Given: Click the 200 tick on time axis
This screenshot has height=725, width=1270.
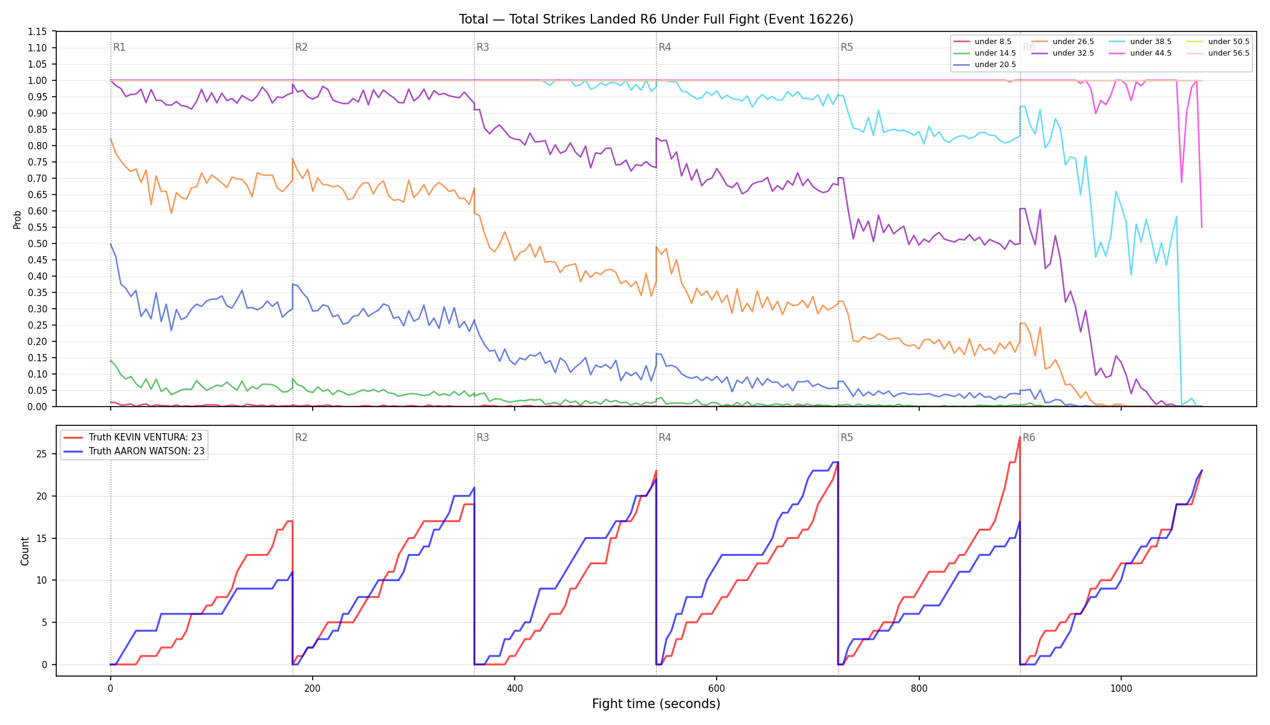Looking at the screenshot, I should click(312, 688).
